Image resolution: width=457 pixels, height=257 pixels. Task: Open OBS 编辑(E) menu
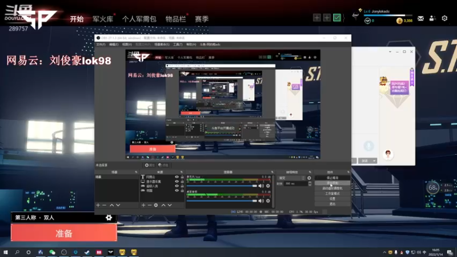tap(114, 45)
